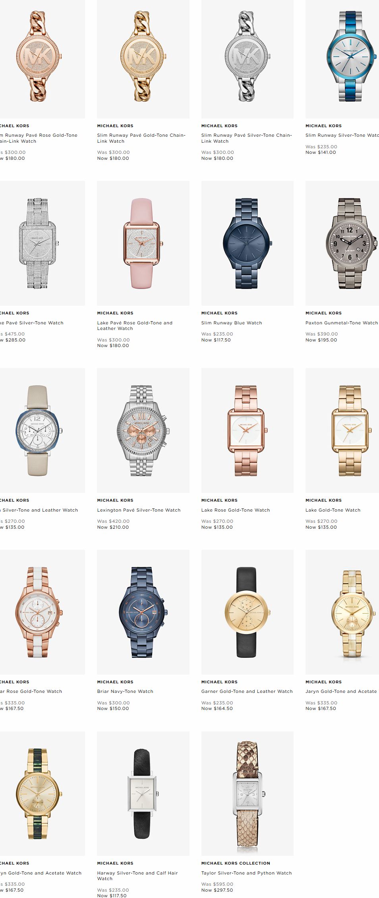Select Harway Silver-Tone and Calf Hair Watch title

(x=137, y=876)
